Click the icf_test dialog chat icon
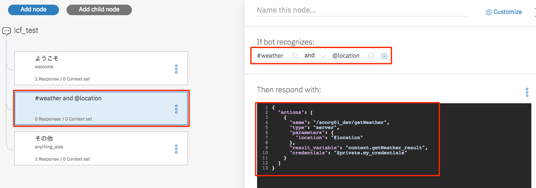 pyautogui.click(x=6, y=31)
